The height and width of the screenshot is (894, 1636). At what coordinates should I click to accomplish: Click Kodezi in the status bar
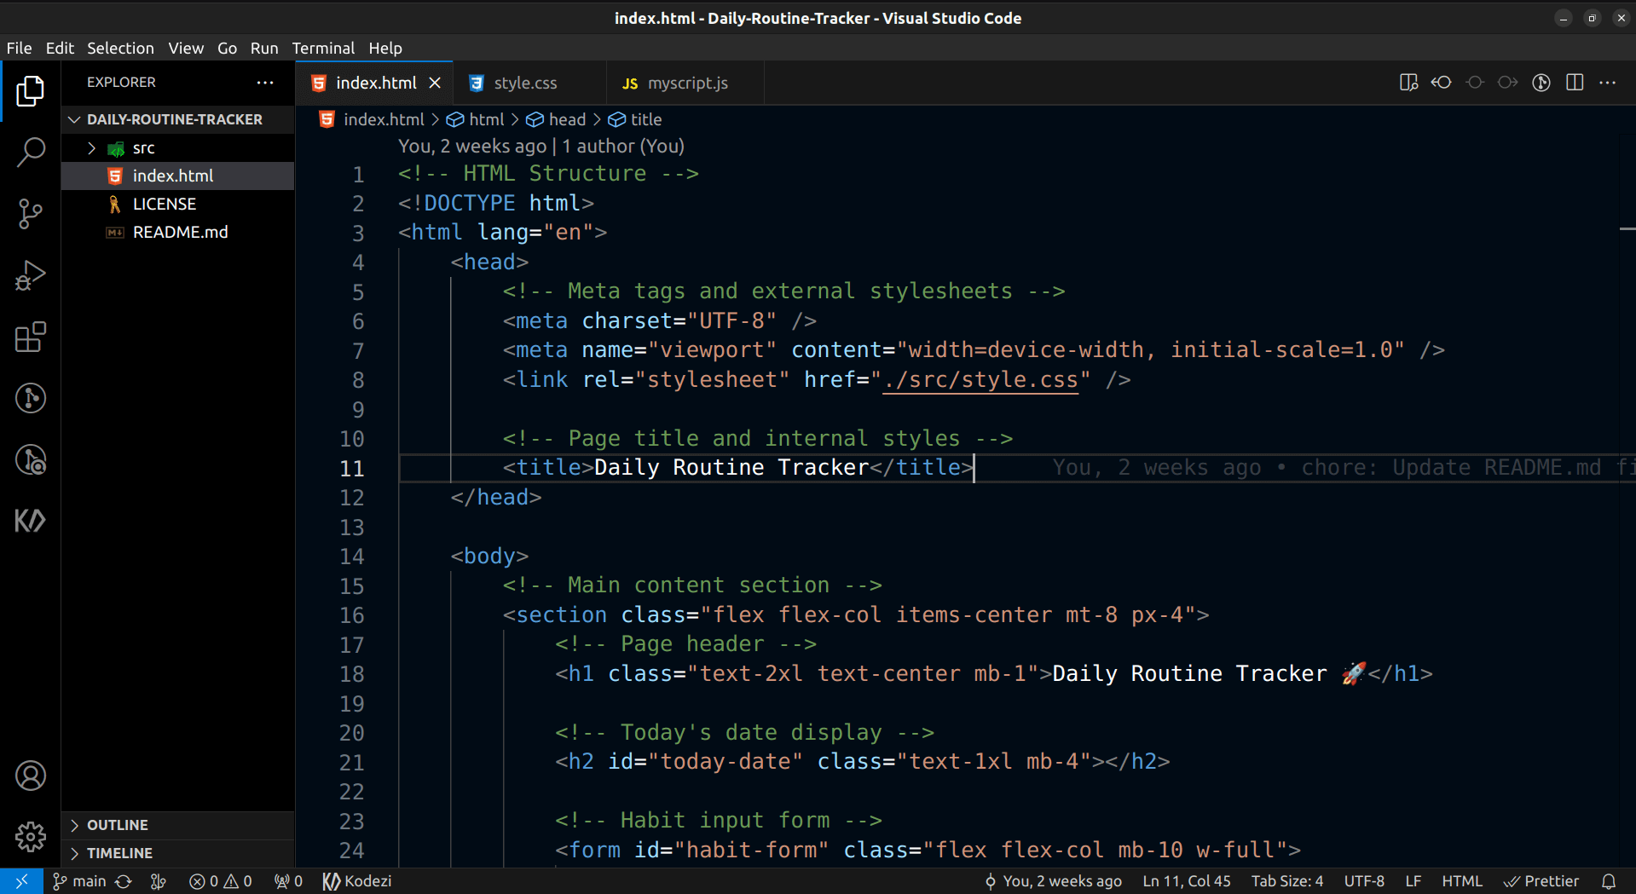(357, 881)
